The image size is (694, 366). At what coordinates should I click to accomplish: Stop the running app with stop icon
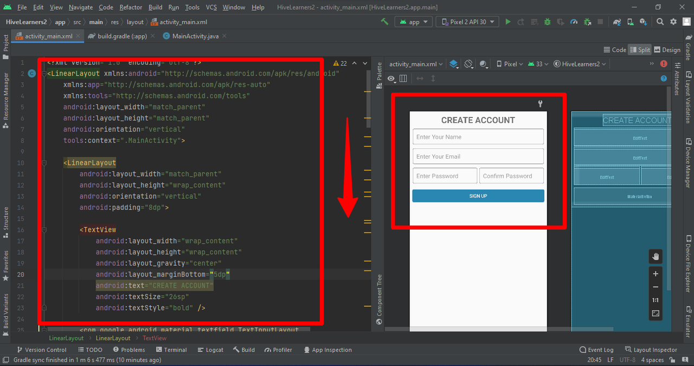(600, 22)
